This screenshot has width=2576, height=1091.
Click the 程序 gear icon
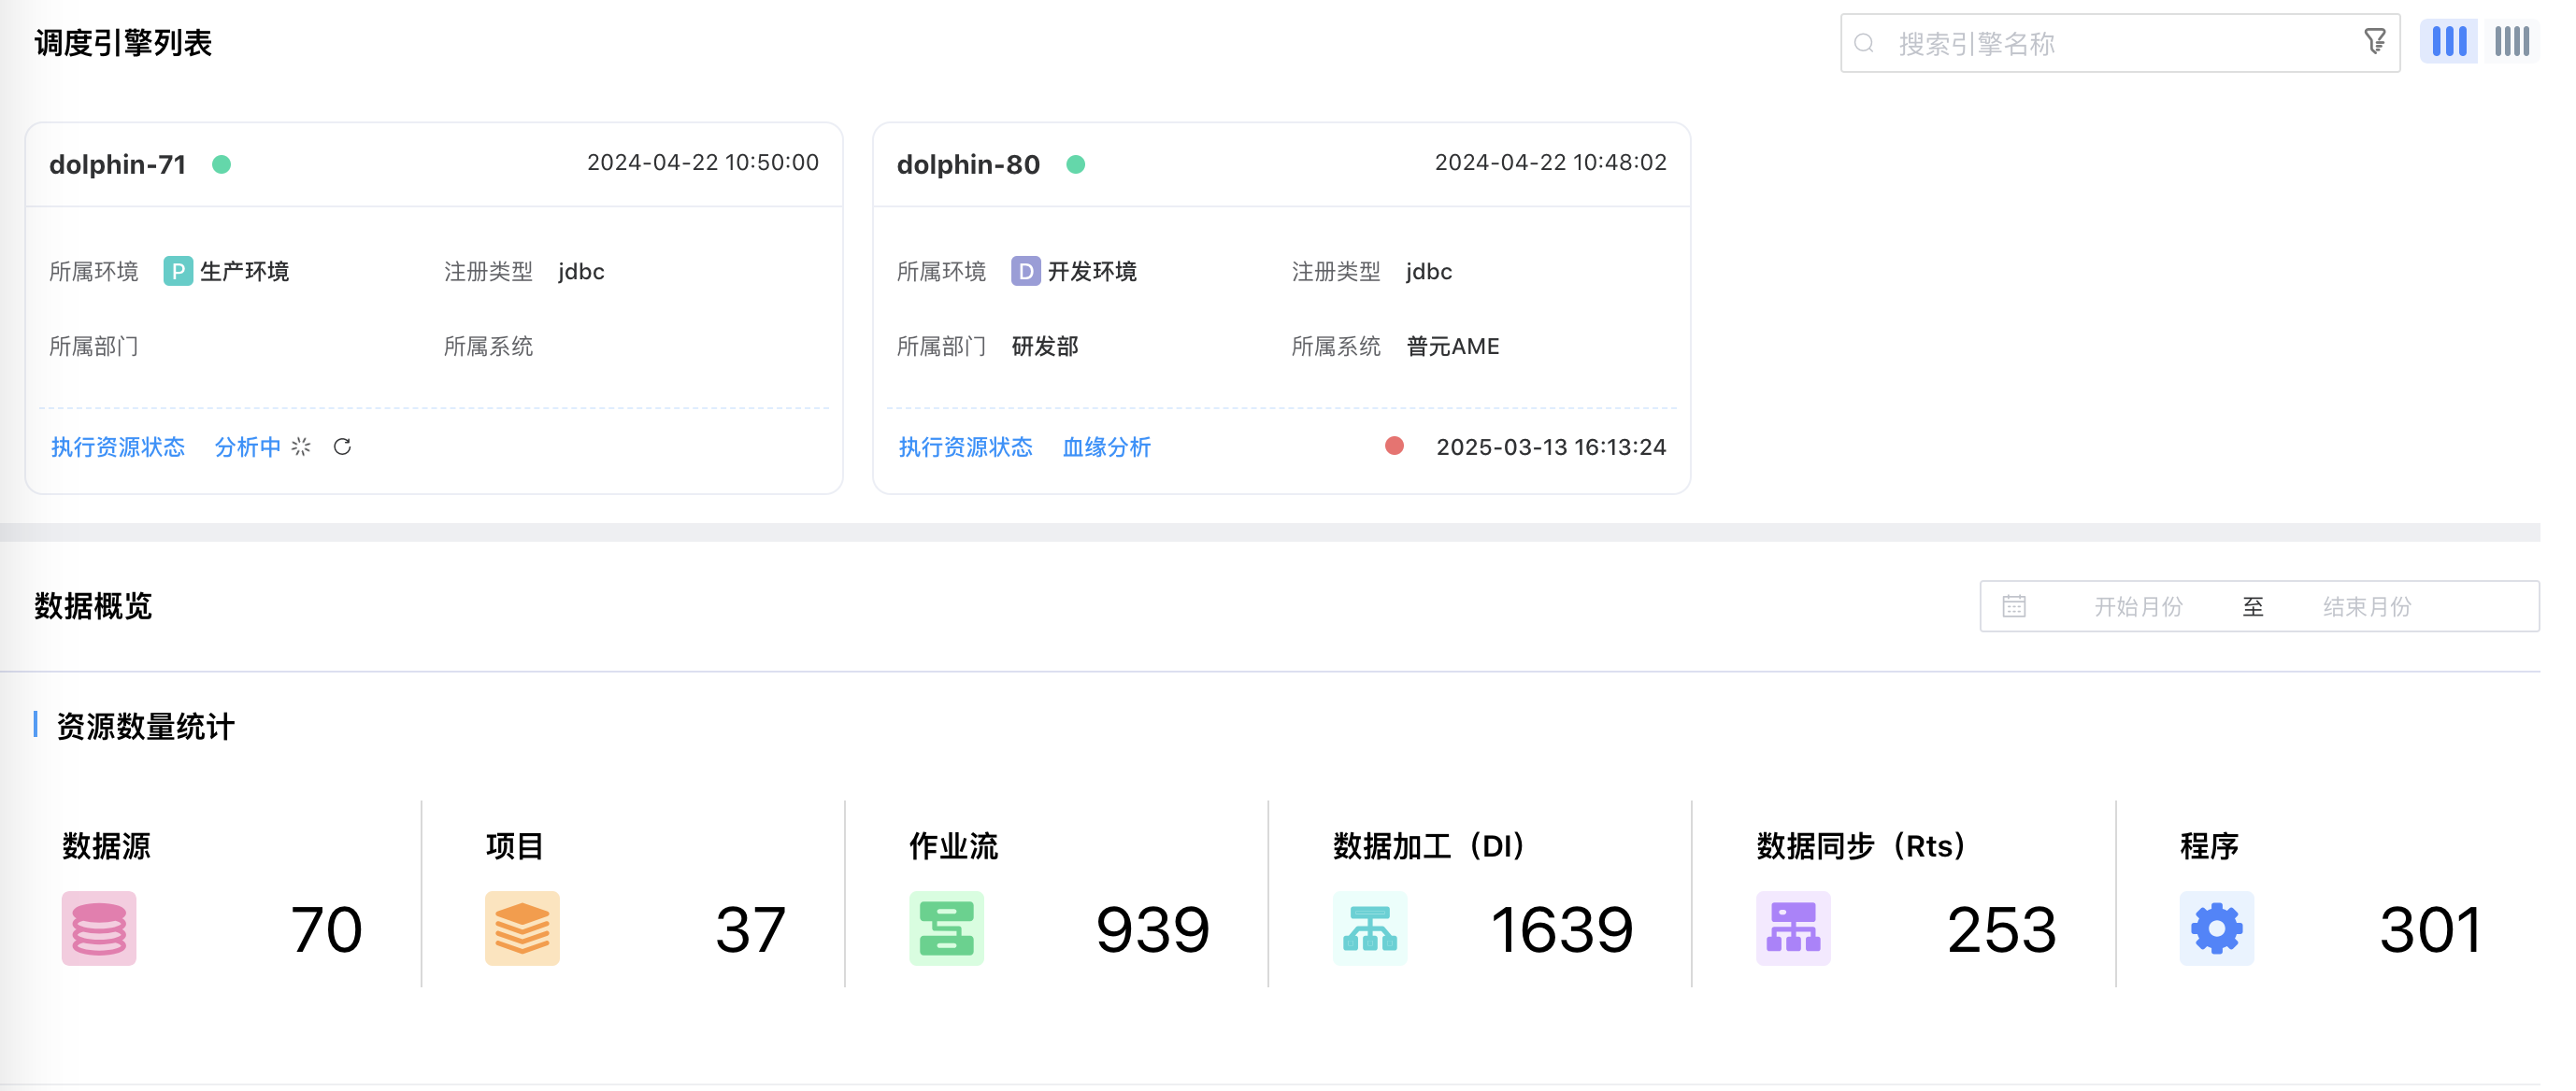click(x=2217, y=928)
